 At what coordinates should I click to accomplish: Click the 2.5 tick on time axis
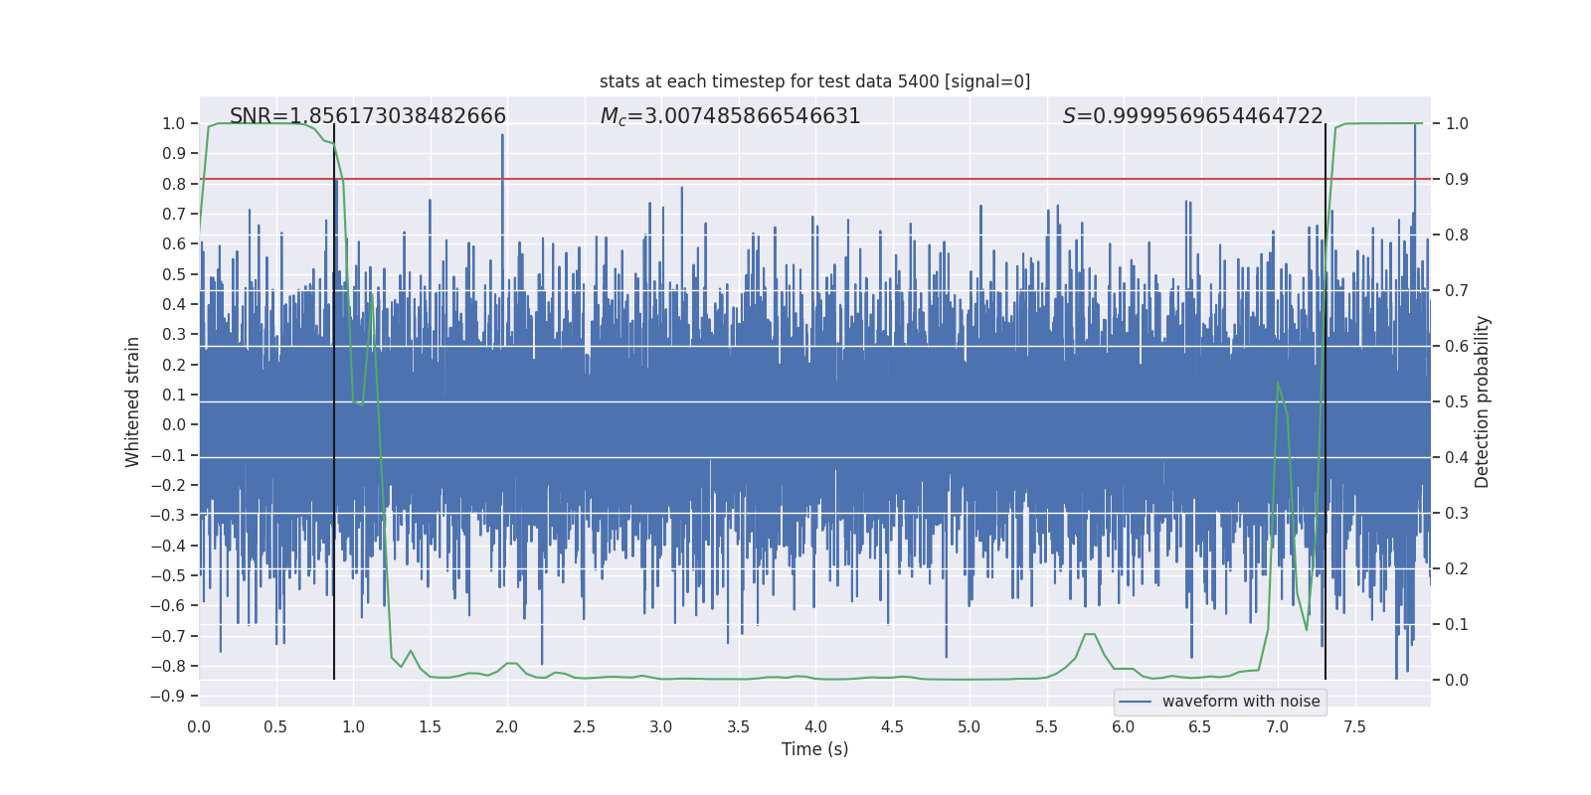click(x=584, y=726)
